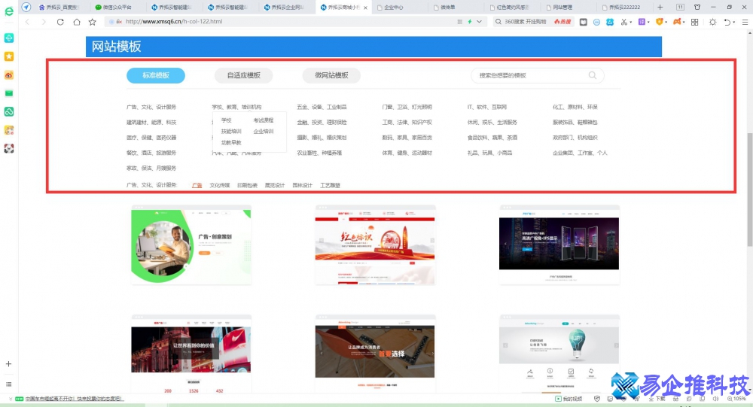Screen dimensions: 753x407
Task: Click the orange shield extension icon
Action: pos(660,22)
